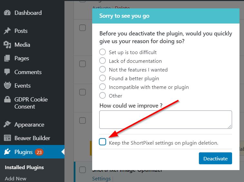Click the Dashboard gauge icon
Image resolution: width=244 pixels, height=182 pixels.
[7, 13]
